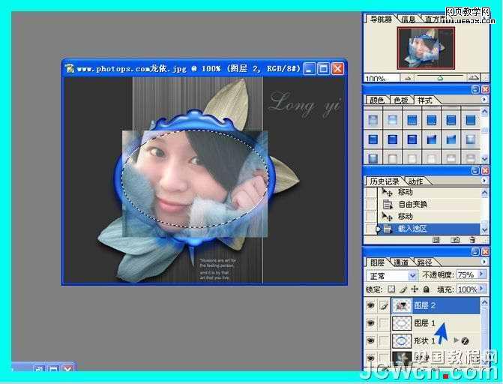Hide 图层 1 using its eye icon
Image resolution: width=503 pixels, height=384 pixels.
(x=371, y=322)
